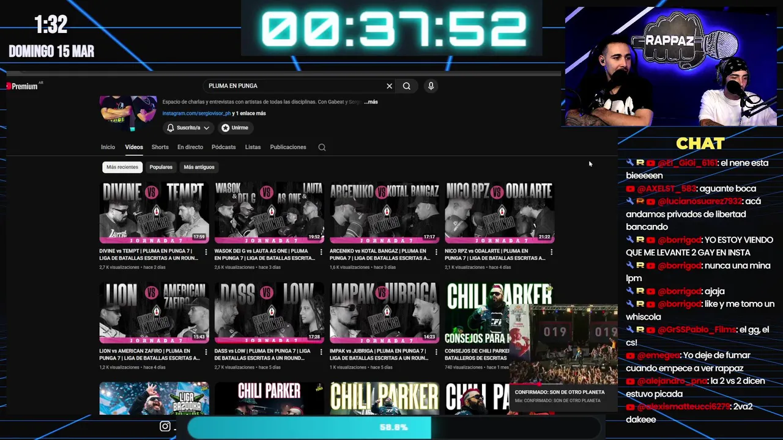The image size is (783, 440).
Task: Select the Vídeos channel tab
Action: coord(134,147)
